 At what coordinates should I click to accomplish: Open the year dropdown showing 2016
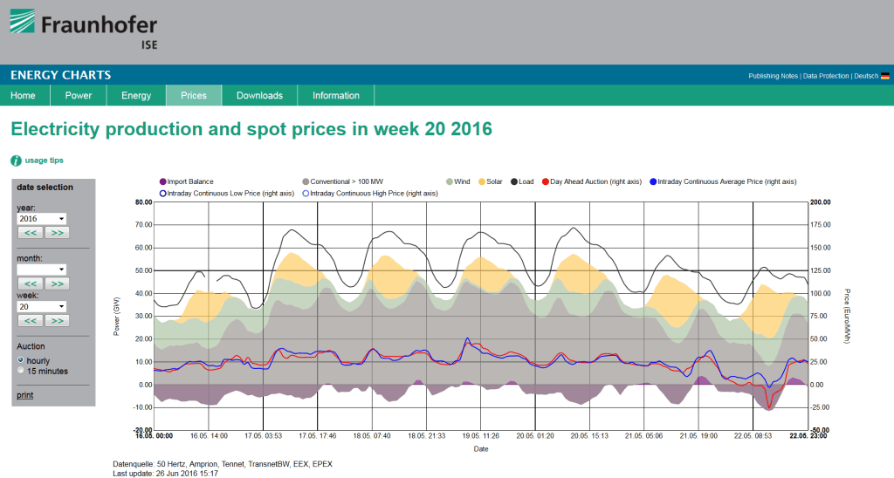pyautogui.click(x=42, y=219)
